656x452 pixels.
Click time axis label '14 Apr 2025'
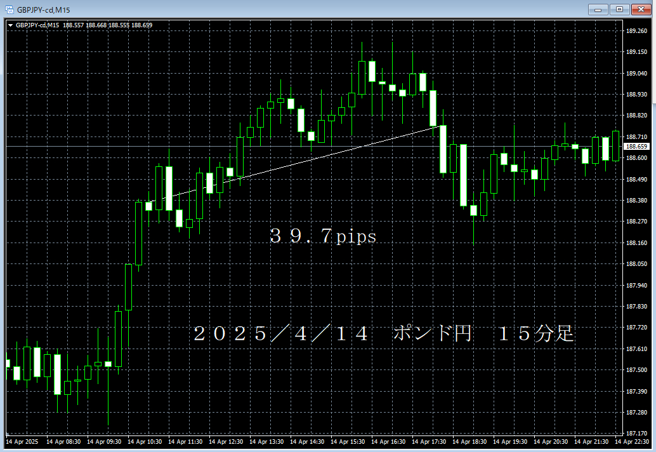[x=22, y=442]
